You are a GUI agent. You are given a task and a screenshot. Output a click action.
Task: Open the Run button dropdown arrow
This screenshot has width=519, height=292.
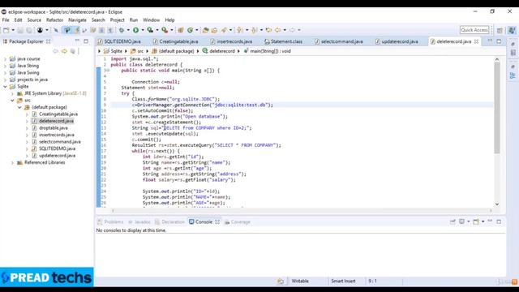[143, 30]
